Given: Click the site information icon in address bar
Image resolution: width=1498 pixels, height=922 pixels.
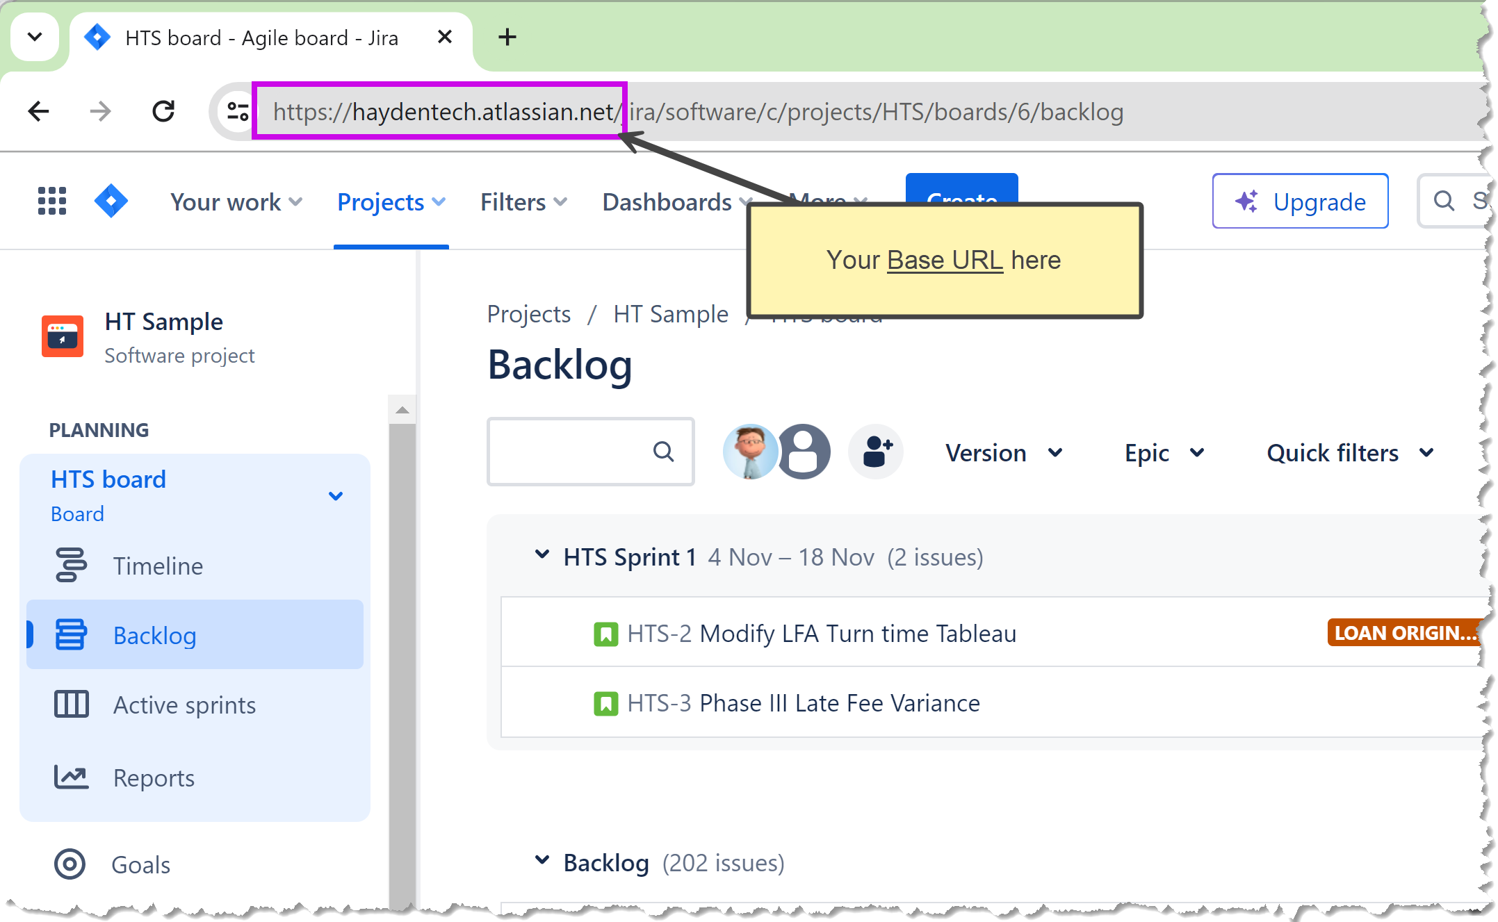Looking at the screenshot, I should (238, 111).
